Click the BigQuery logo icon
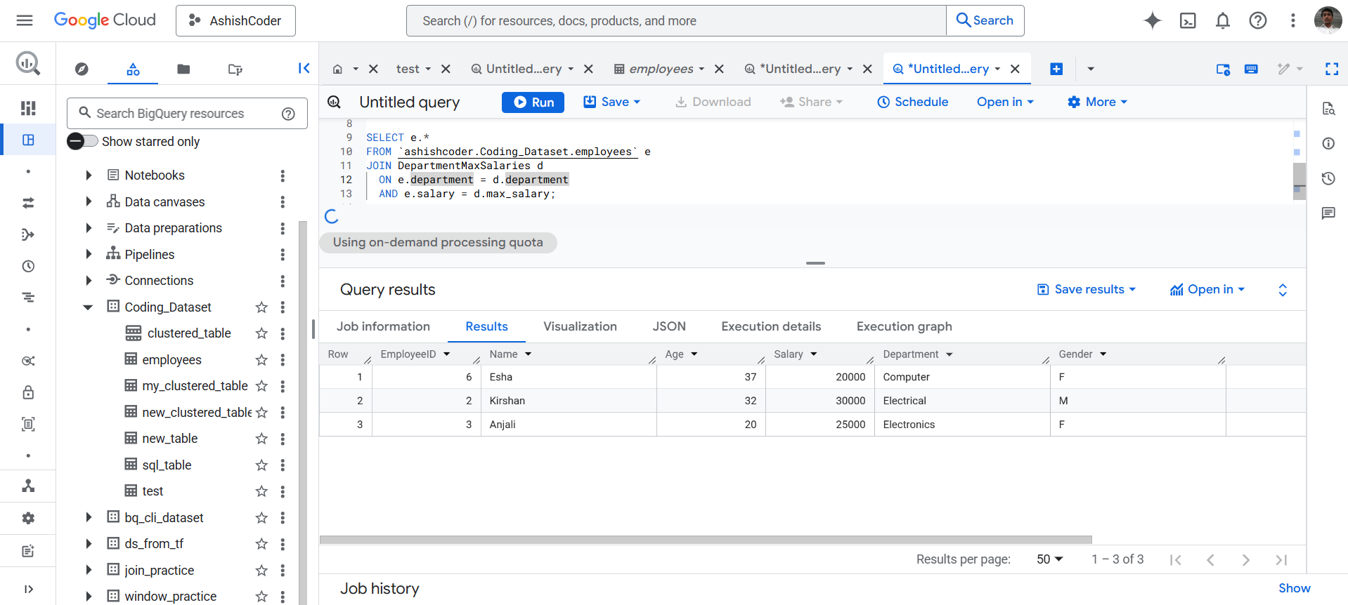Viewport: 1348px width, 605px height. (28, 64)
